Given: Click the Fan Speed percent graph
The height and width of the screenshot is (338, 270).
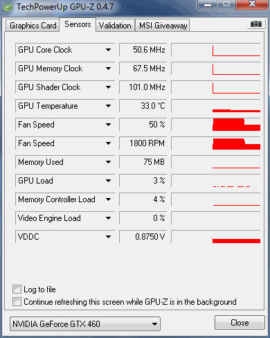Looking at the screenshot, I should (x=216, y=125).
